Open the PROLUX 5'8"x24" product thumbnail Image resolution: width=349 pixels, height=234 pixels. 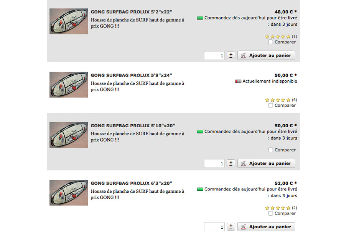[x=69, y=84]
